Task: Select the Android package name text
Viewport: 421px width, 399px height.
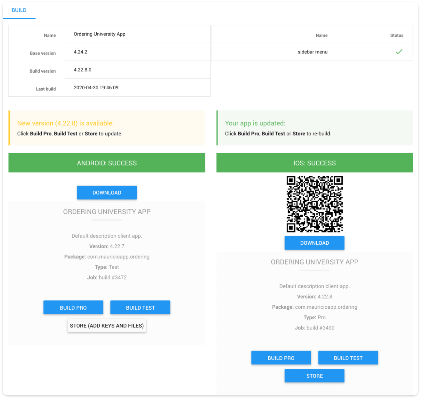Action: [x=107, y=257]
